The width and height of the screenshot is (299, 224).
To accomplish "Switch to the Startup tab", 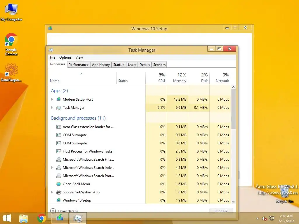I will (119, 64).
